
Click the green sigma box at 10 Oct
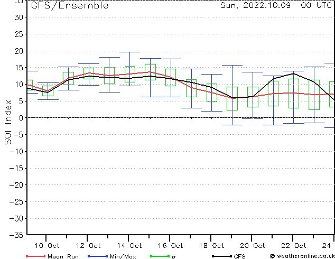(48, 91)
